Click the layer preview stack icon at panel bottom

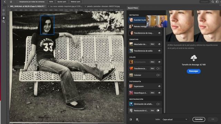pyautogui.click(x=137, y=120)
